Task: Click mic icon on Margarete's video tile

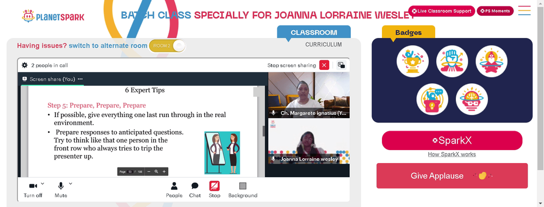Action: point(274,113)
